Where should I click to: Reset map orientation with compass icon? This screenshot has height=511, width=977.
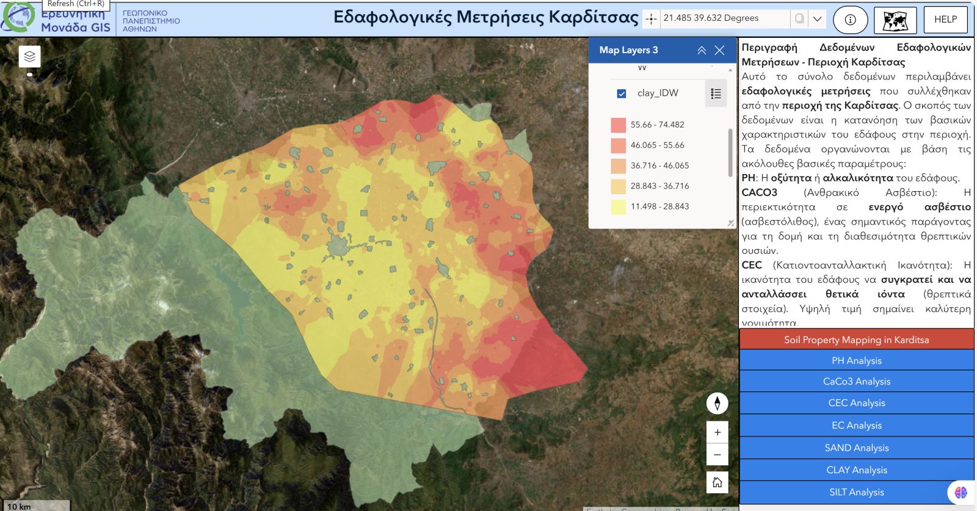click(x=717, y=403)
